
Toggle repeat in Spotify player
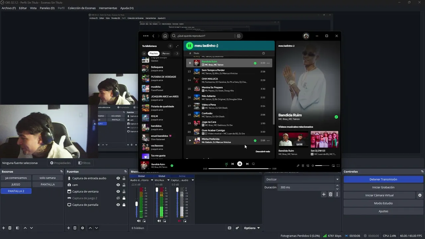[x=253, y=164]
